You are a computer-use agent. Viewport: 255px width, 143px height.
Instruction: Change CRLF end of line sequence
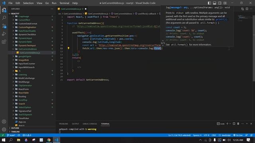pyautogui.click(x=214, y=135)
